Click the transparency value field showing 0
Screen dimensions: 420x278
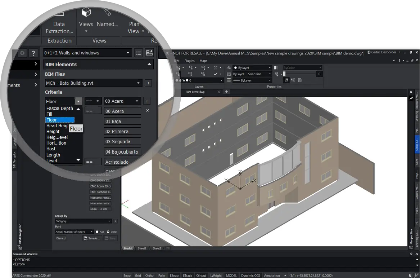click(x=319, y=74)
